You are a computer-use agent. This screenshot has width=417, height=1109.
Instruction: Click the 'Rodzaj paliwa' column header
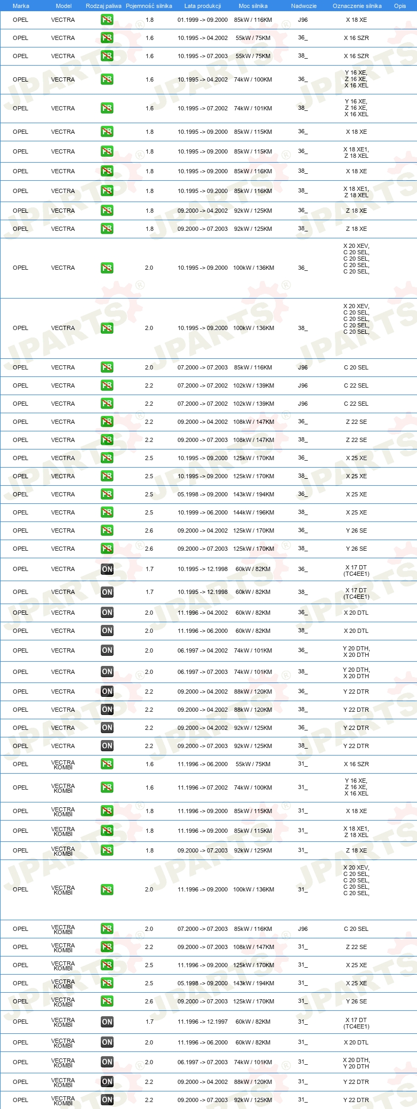point(103,6)
